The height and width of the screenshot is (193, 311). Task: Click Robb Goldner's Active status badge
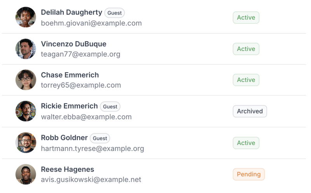pyautogui.click(x=246, y=143)
